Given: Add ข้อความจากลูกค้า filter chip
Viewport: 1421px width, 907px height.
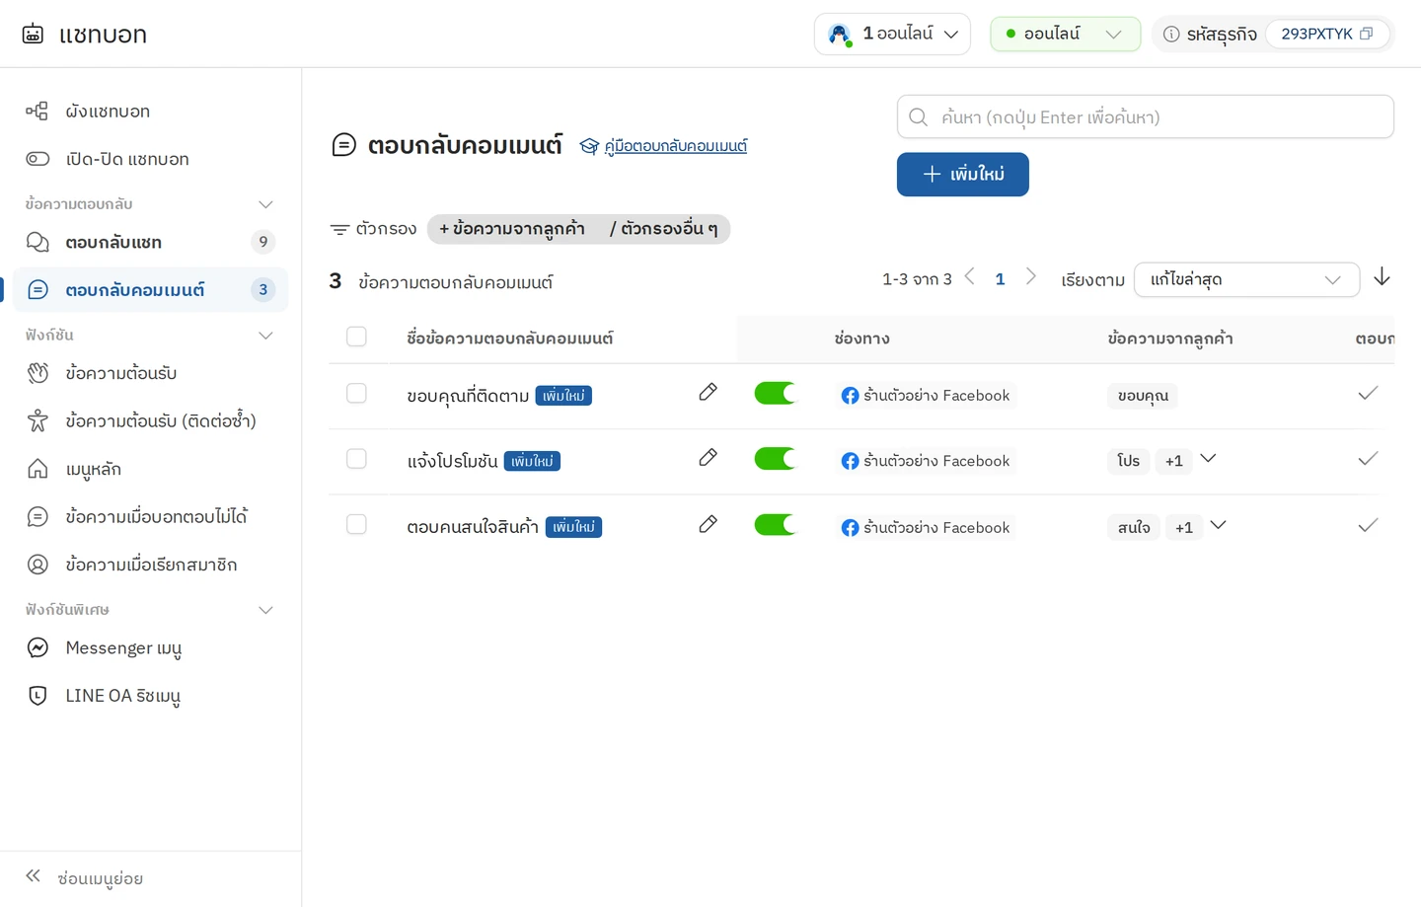Looking at the screenshot, I should [511, 229].
